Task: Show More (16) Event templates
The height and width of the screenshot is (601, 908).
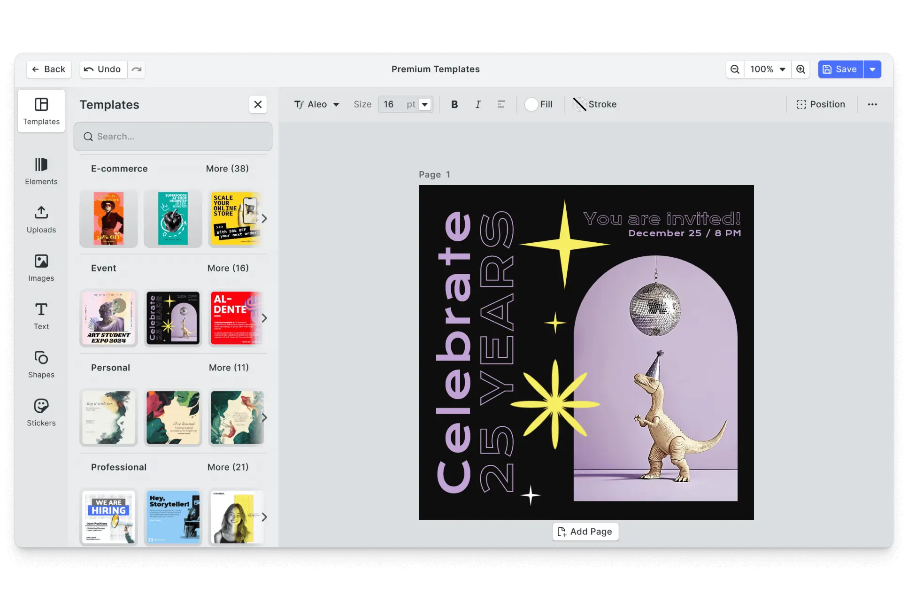Action: [228, 268]
